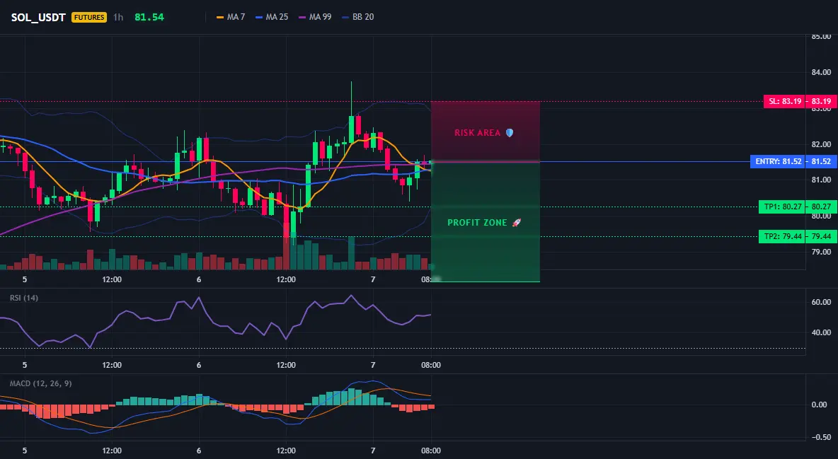Click the 08:00 label under the price chart

431,279
